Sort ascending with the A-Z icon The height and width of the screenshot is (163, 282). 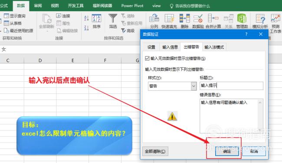[86, 18]
